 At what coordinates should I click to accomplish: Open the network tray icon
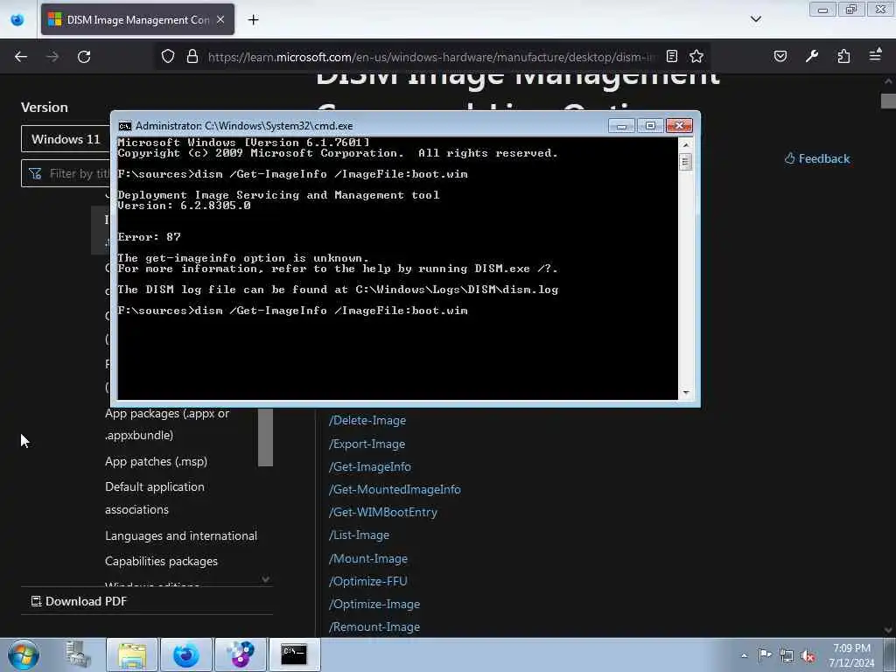pos(787,655)
